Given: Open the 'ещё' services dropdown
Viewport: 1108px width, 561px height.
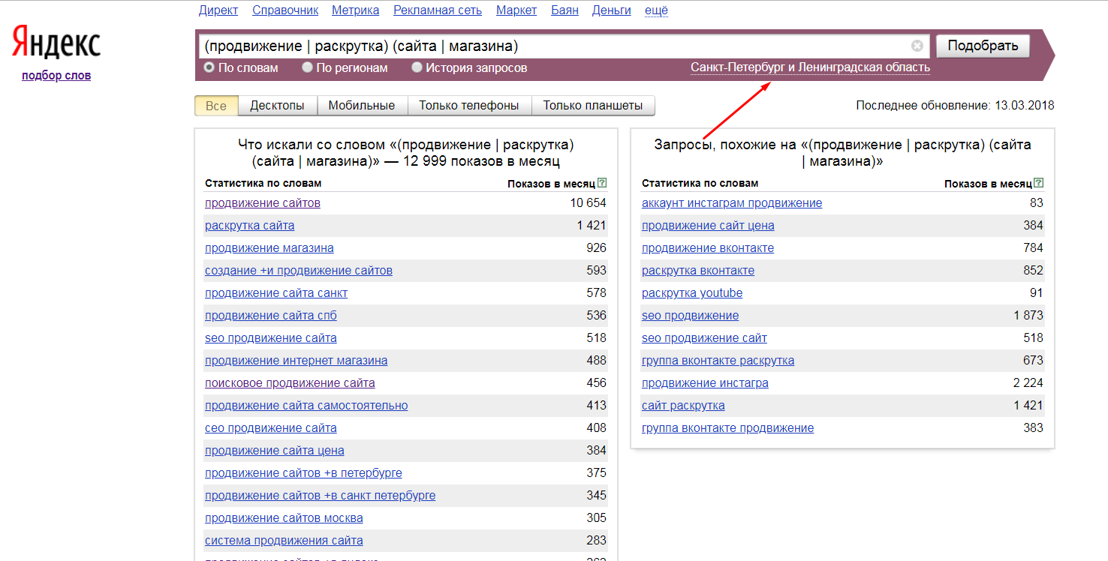Looking at the screenshot, I should (656, 10).
